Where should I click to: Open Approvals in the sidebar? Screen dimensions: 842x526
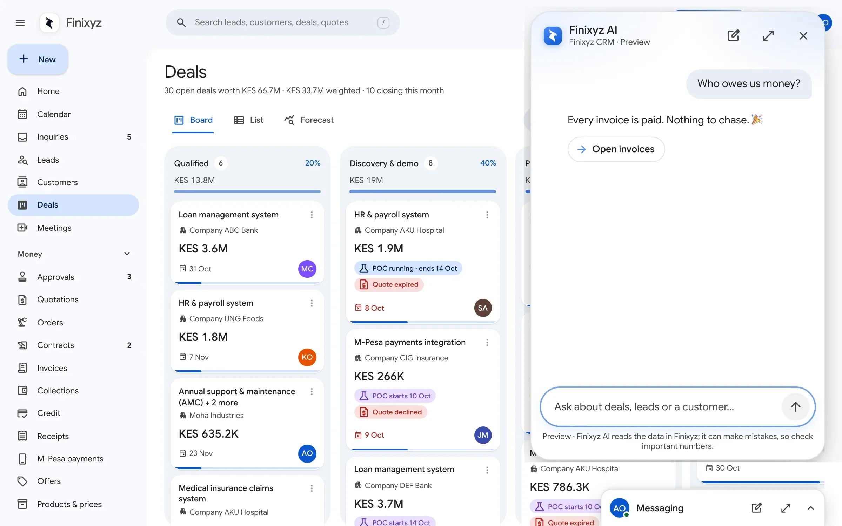click(73, 277)
